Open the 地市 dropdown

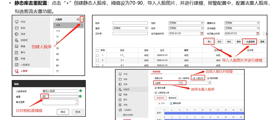coord(186,28)
